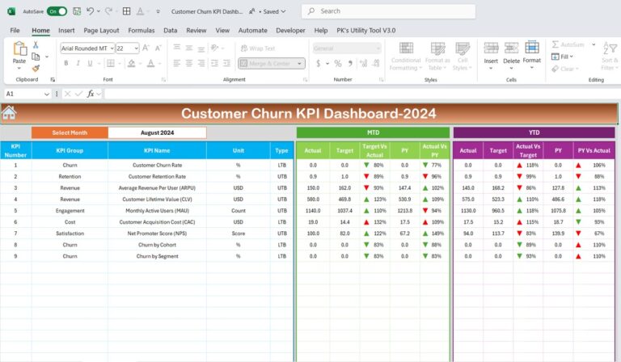Open Cell Styles gallery
Image resolution: width=621 pixels, height=362 pixels.
(x=463, y=57)
